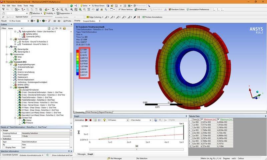The image size is (267, 160).
Task: Open Annotation Preferences
Action: tap(198, 10)
